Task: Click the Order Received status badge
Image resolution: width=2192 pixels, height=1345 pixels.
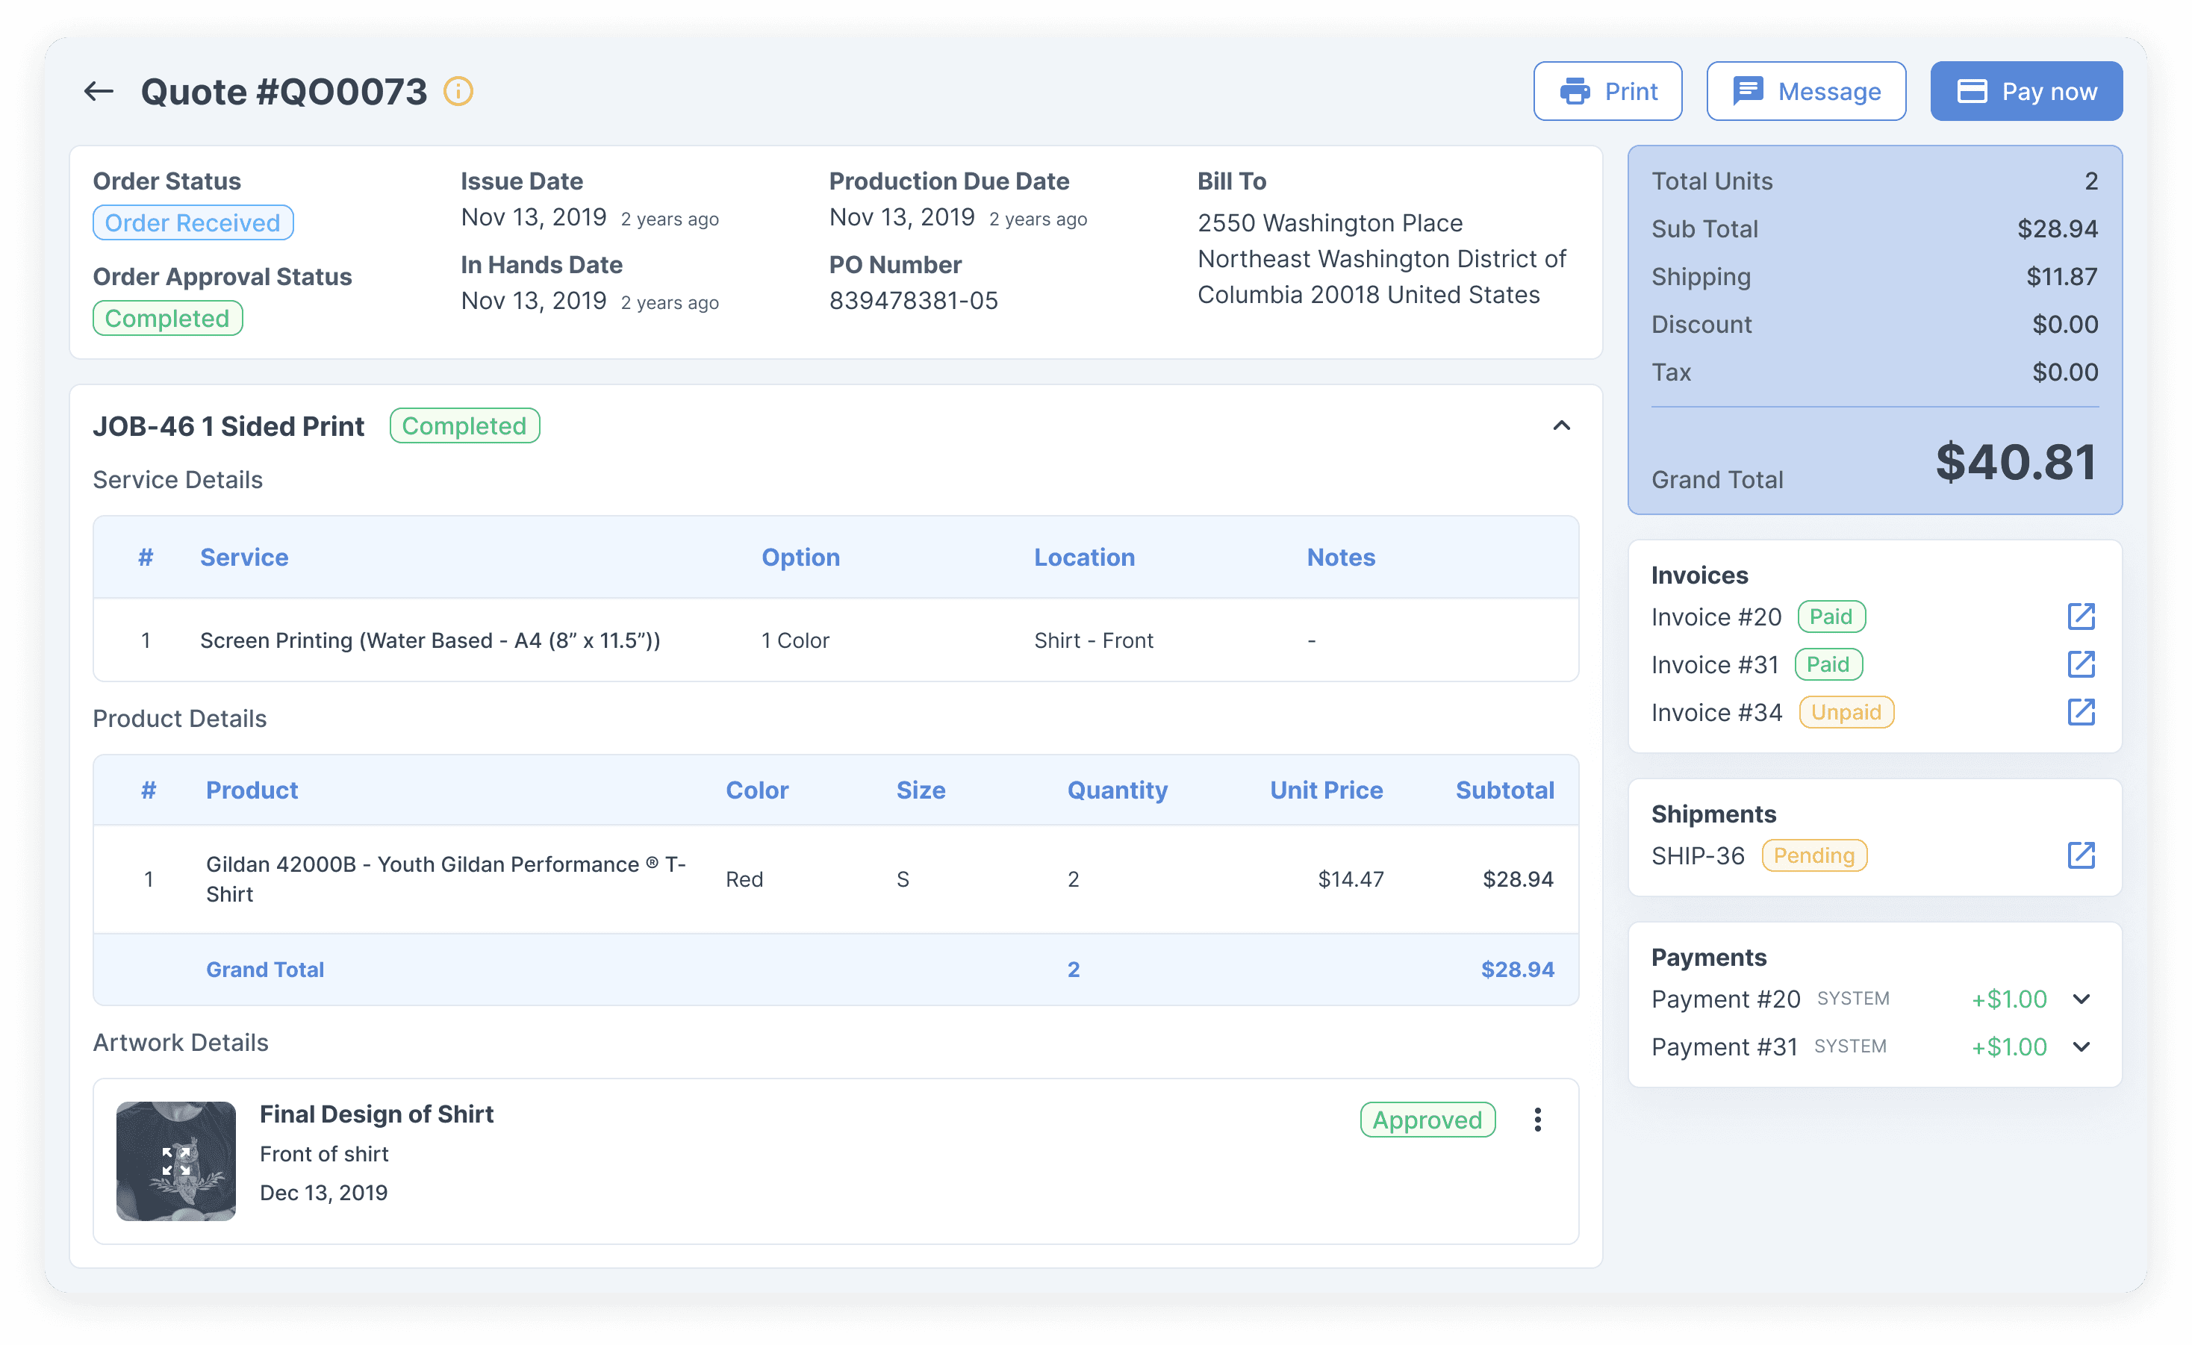Action: [193, 222]
